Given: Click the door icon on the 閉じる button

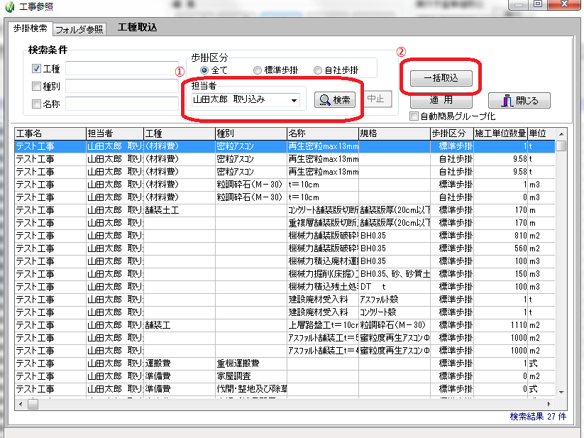Looking at the screenshot, I should pyautogui.click(x=507, y=101).
